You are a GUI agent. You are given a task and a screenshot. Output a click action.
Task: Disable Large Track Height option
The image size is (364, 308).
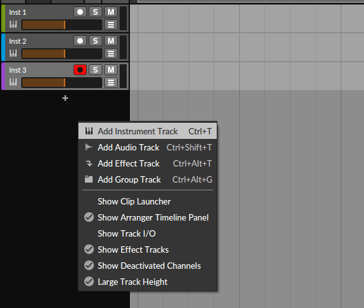pos(148,282)
